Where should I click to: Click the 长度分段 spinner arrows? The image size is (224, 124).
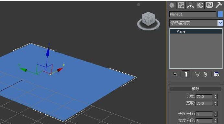pyautogui.click(x=216, y=114)
